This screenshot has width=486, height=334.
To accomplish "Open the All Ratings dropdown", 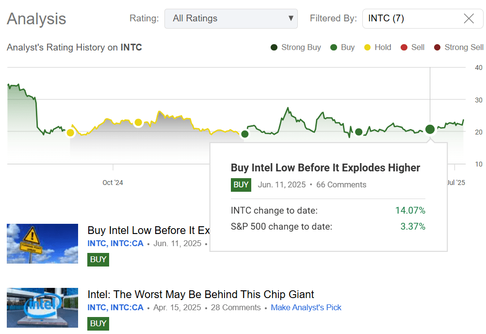I will [231, 18].
